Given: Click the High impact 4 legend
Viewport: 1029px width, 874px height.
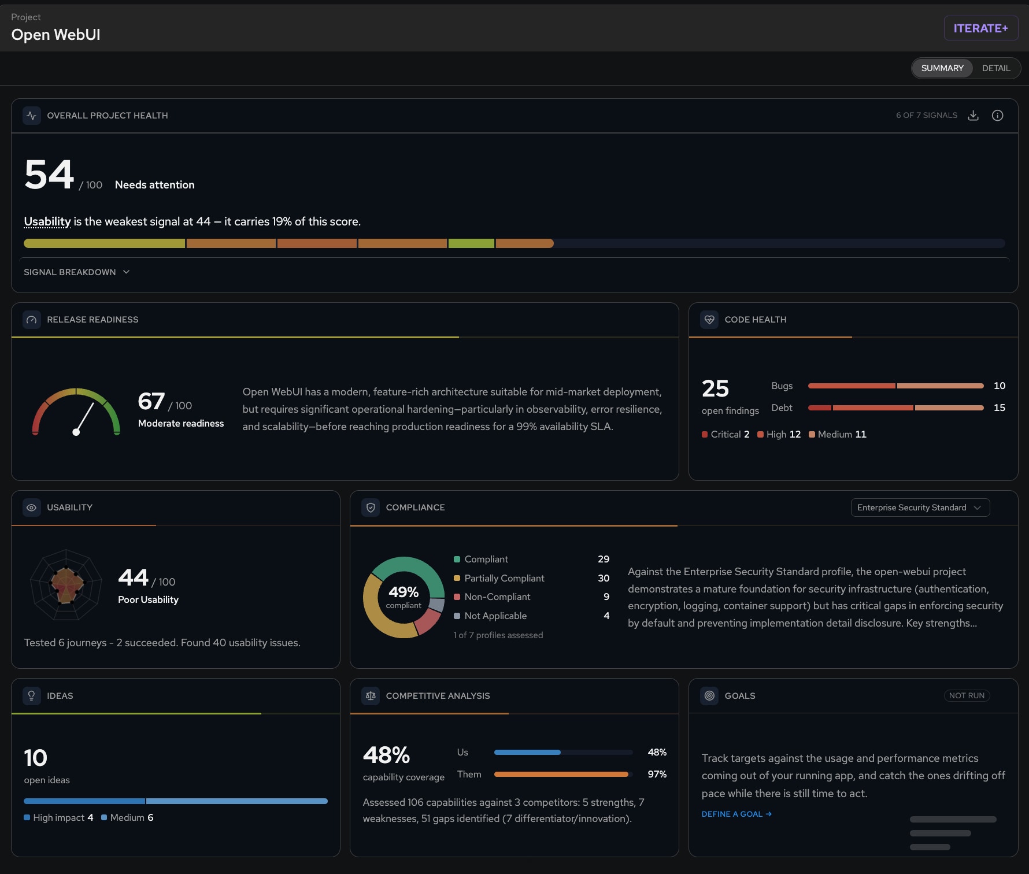Looking at the screenshot, I should (x=58, y=817).
